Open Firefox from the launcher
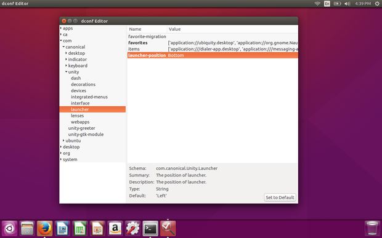 point(44,228)
